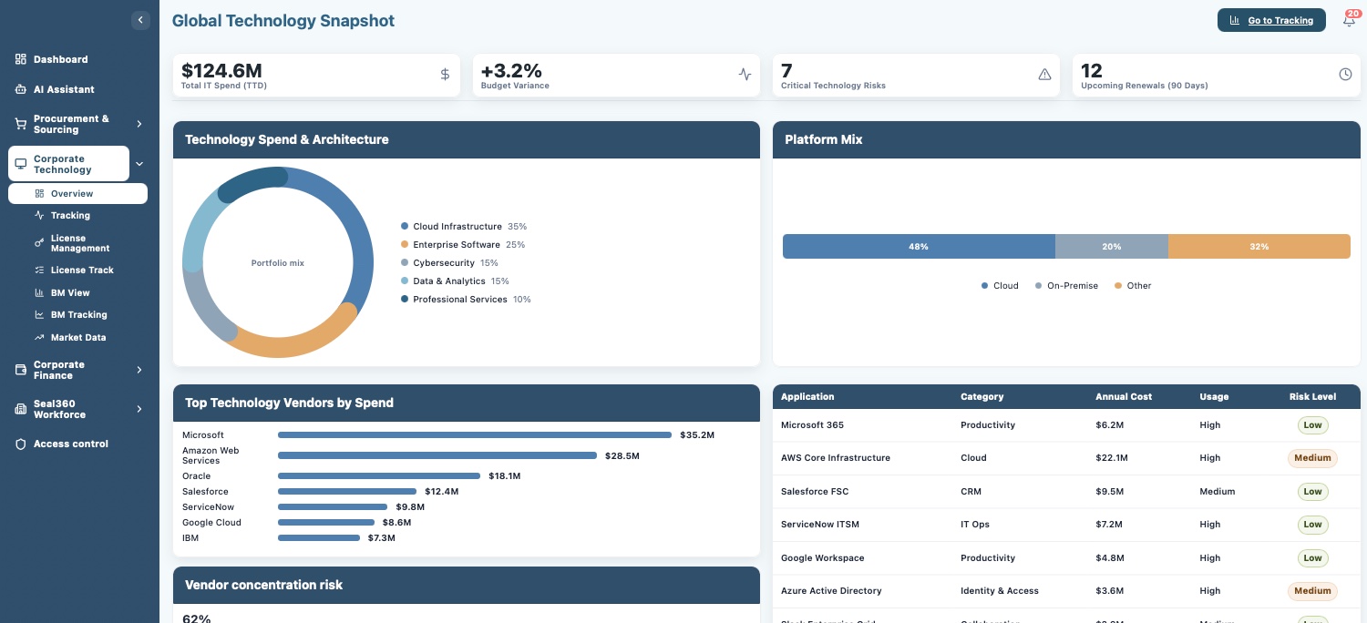Click the $7.2M ServiceNow ITSM annual cost
1367x623 pixels.
1109,525
